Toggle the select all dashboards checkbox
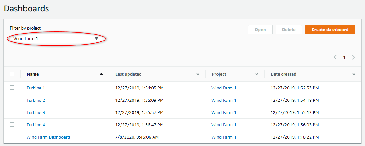 coord(12,74)
